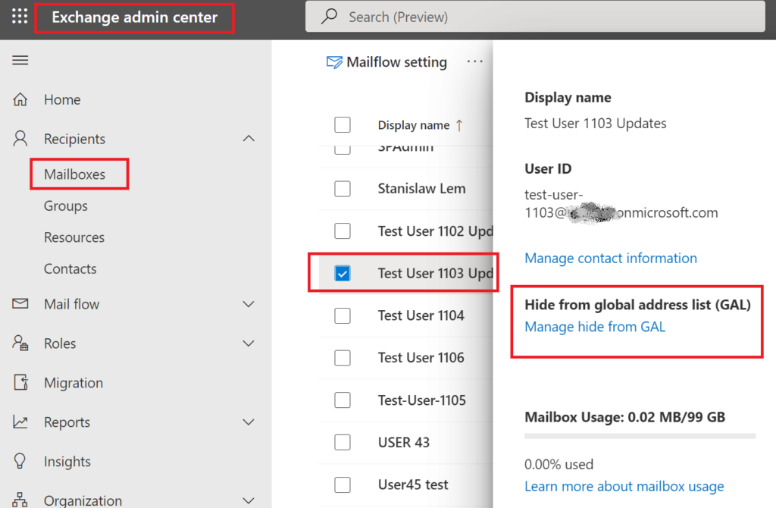This screenshot has width=776, height=508.
Task: Uncheck the Test User 1103 checkbox
Action: [x=343, y=273]
